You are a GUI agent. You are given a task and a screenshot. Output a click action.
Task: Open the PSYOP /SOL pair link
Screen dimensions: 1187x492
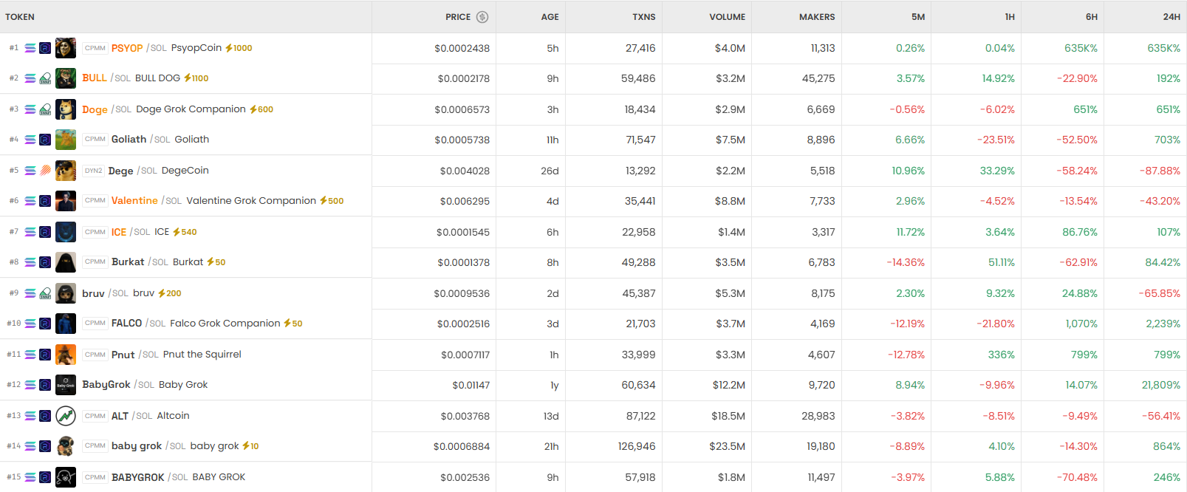139,48
